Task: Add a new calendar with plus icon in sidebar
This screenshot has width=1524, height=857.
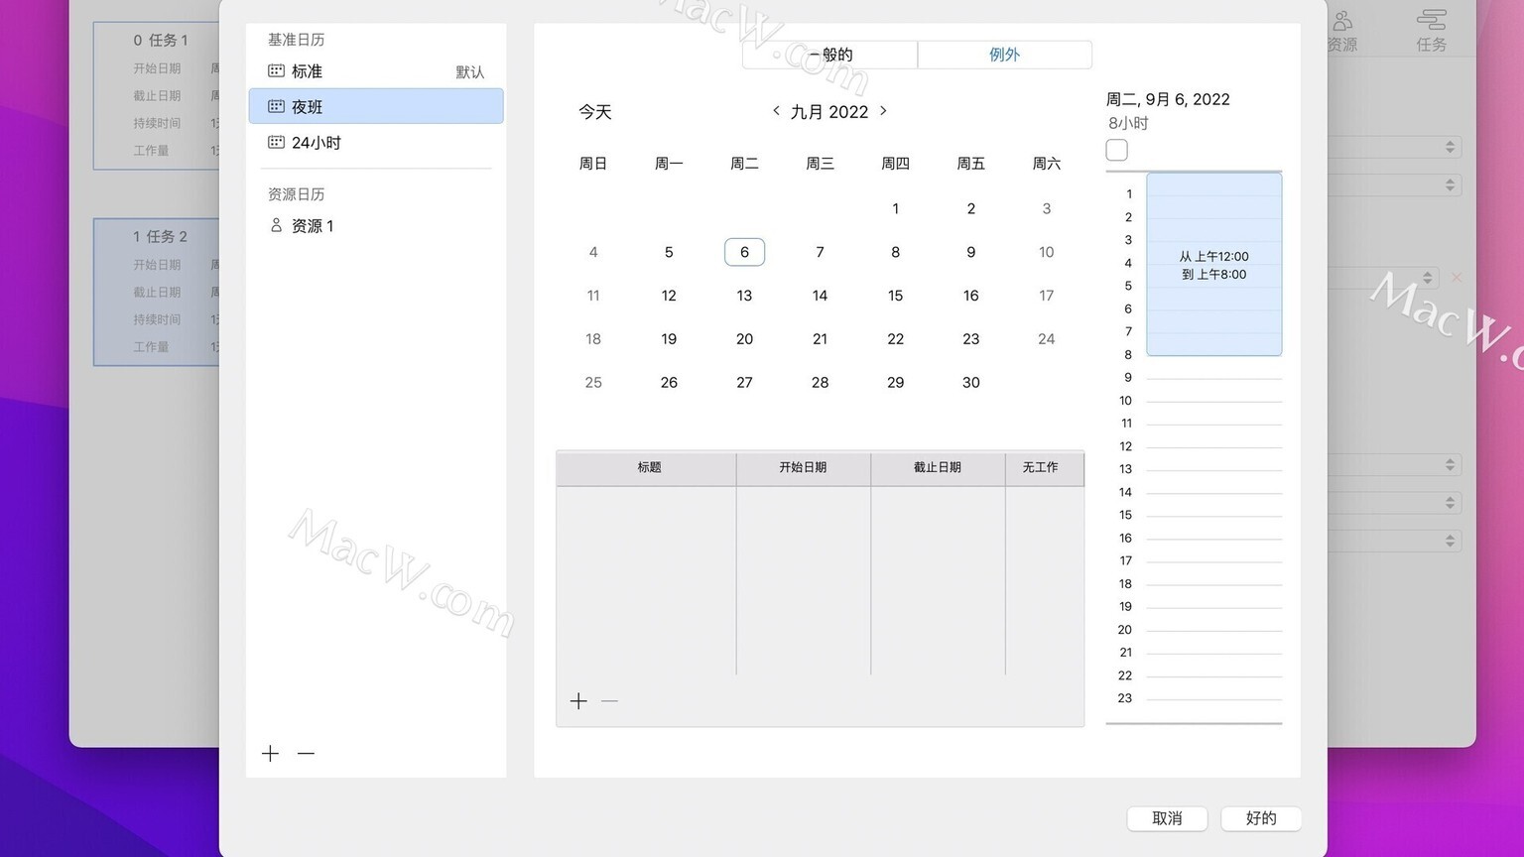Action: pyautogui.click(x=270, y=754)
